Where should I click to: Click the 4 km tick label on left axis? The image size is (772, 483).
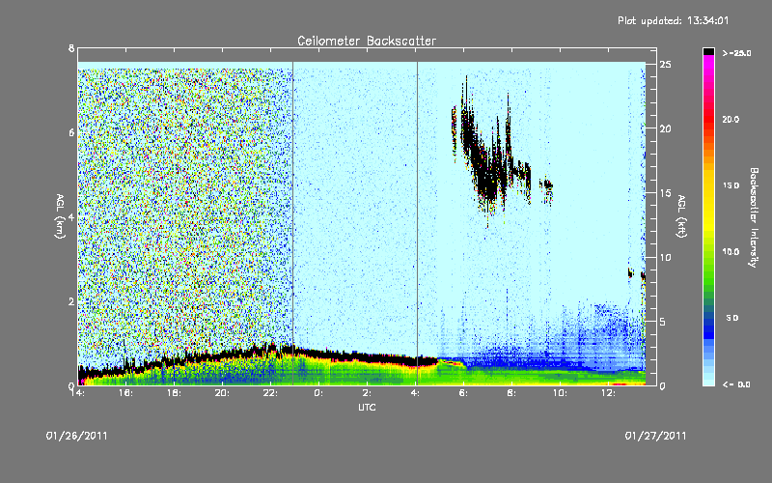click(71, 216)
